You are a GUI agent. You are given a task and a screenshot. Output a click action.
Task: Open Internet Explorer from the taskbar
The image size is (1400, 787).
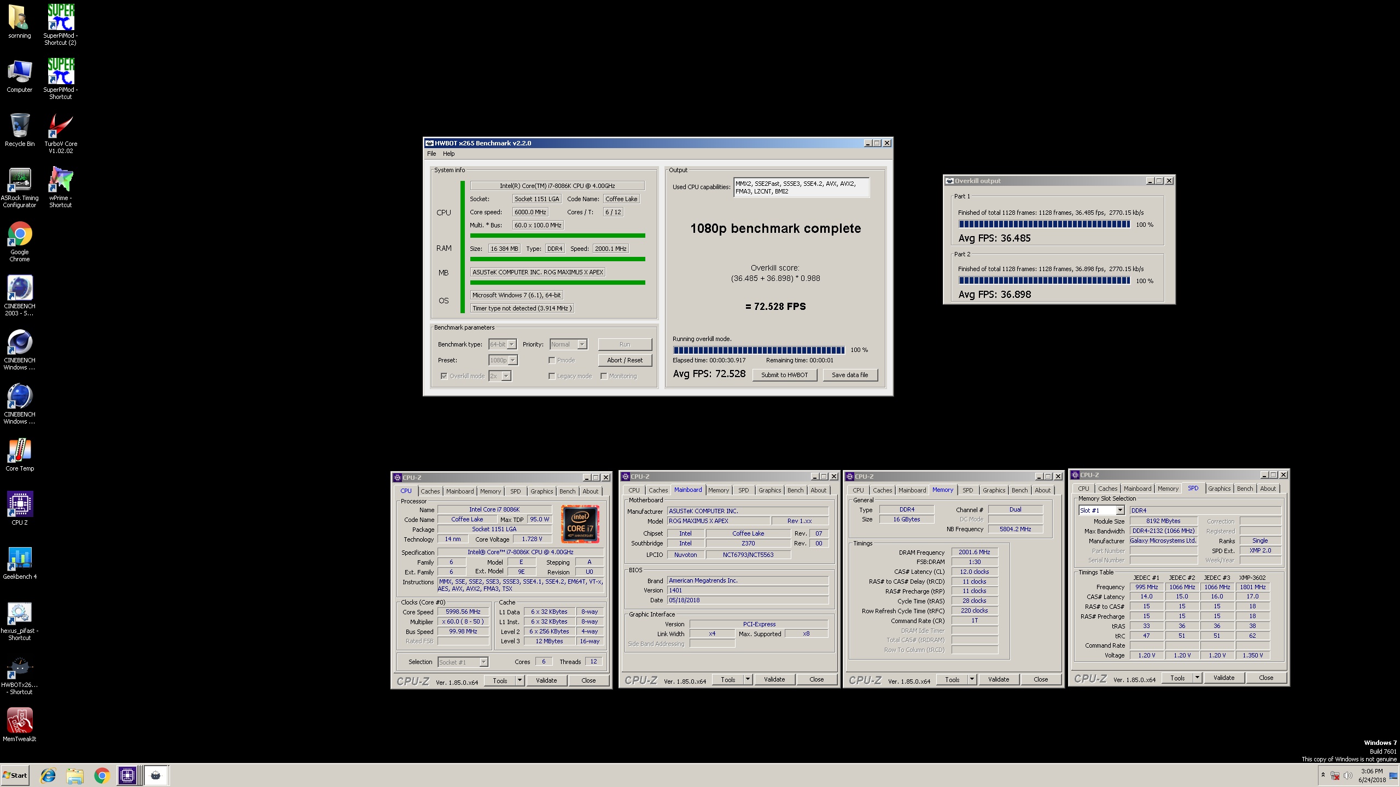(x=48, y=776)
